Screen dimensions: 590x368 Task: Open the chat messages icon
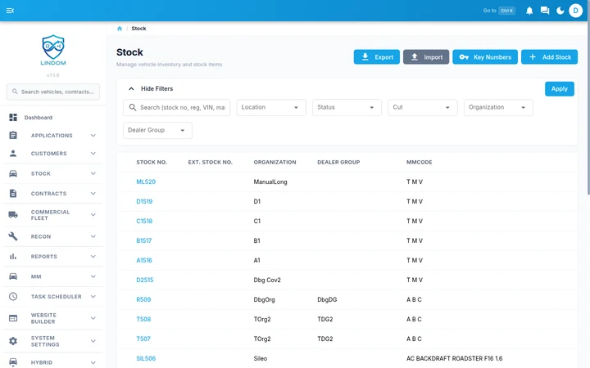pos(545,11)
